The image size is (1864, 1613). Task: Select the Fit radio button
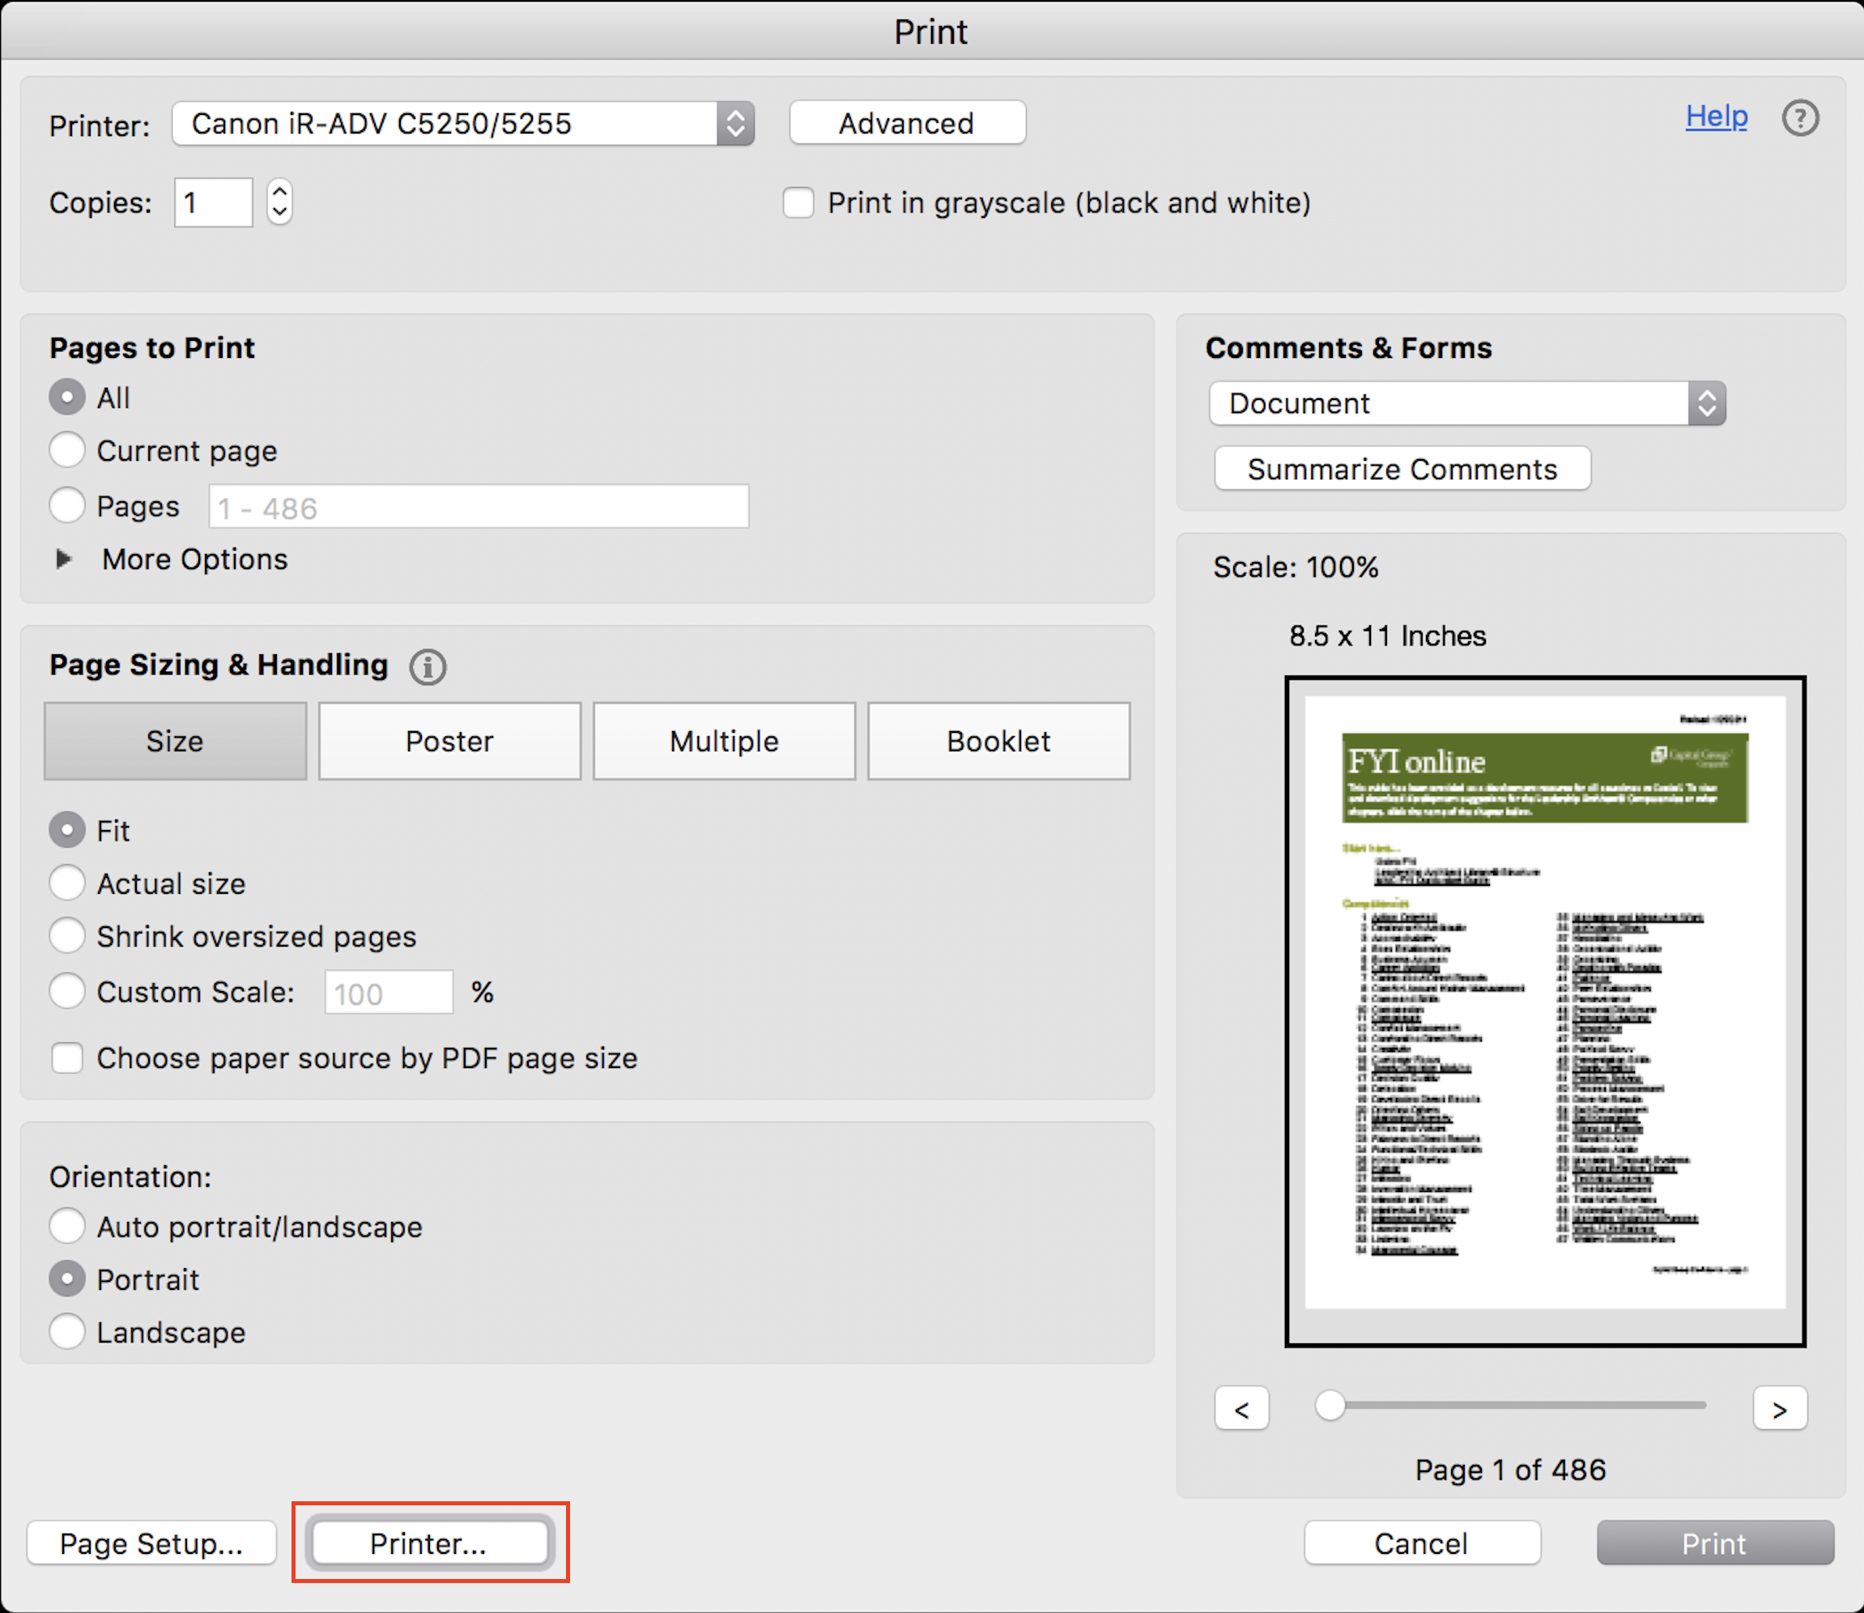[67, 830]
